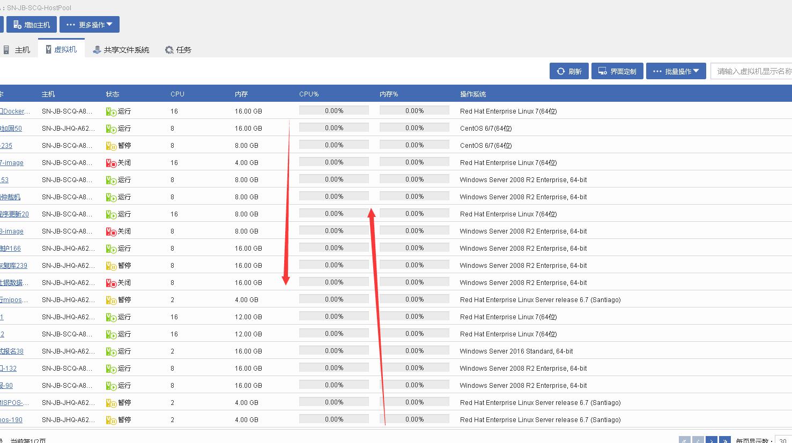Sort by the 操作系统 column header
This screenshot has height=443, width=792.
472,94
